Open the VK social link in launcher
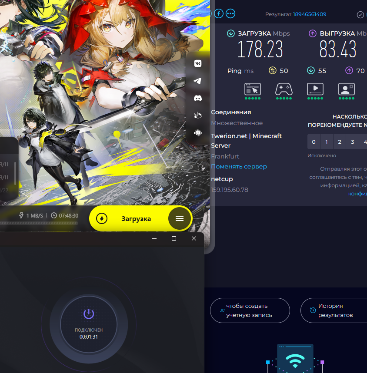The width and height of the screenshot is (367, 373). click(198, 63)
